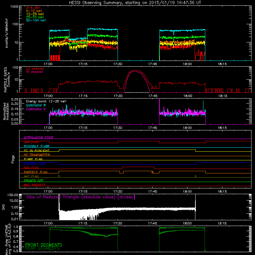Click the 100.00 tick on the SAS axis

coord(13,195)
